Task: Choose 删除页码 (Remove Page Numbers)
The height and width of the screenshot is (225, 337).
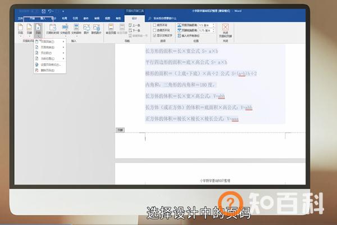Action: coord(50,70)
